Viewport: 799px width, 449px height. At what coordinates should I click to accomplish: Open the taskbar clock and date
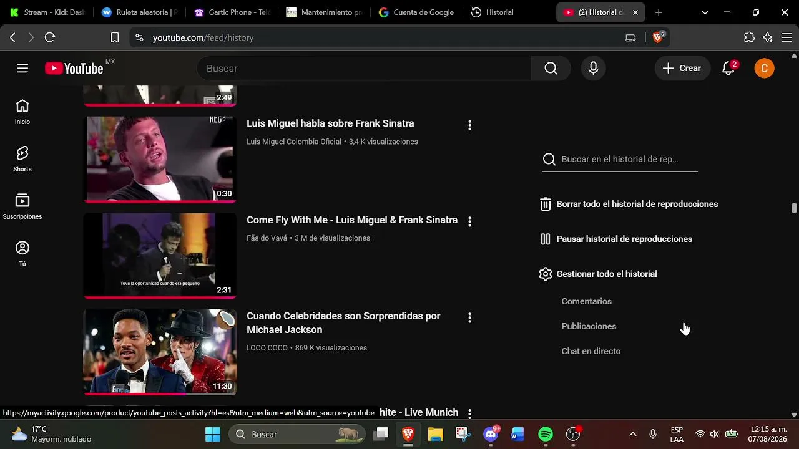(768, 434)
